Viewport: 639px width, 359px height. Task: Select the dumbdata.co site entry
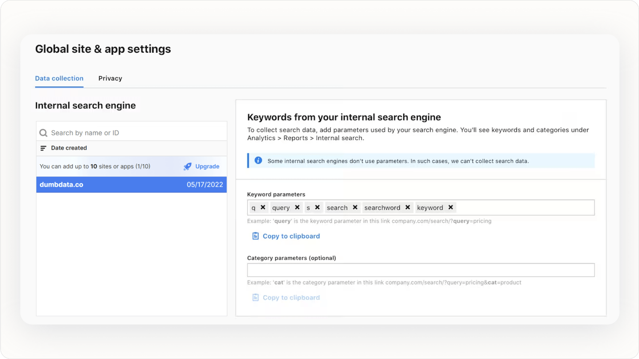point(131,185)
